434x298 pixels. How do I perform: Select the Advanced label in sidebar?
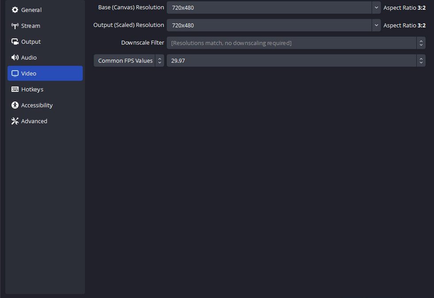coord(34,121)
